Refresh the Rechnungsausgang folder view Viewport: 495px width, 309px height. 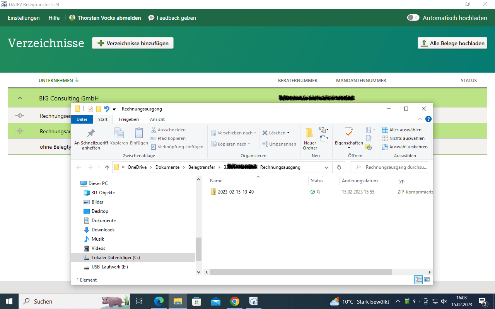pos(339,167)
